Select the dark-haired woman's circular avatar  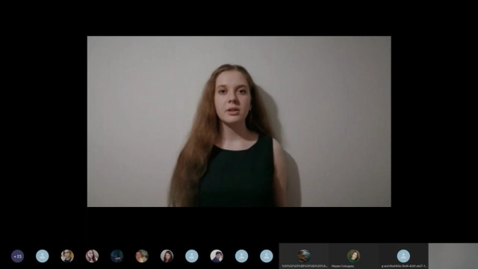pos(167,256)
